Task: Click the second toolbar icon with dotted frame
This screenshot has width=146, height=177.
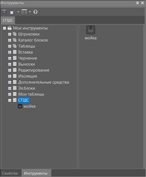Action: 12,12
